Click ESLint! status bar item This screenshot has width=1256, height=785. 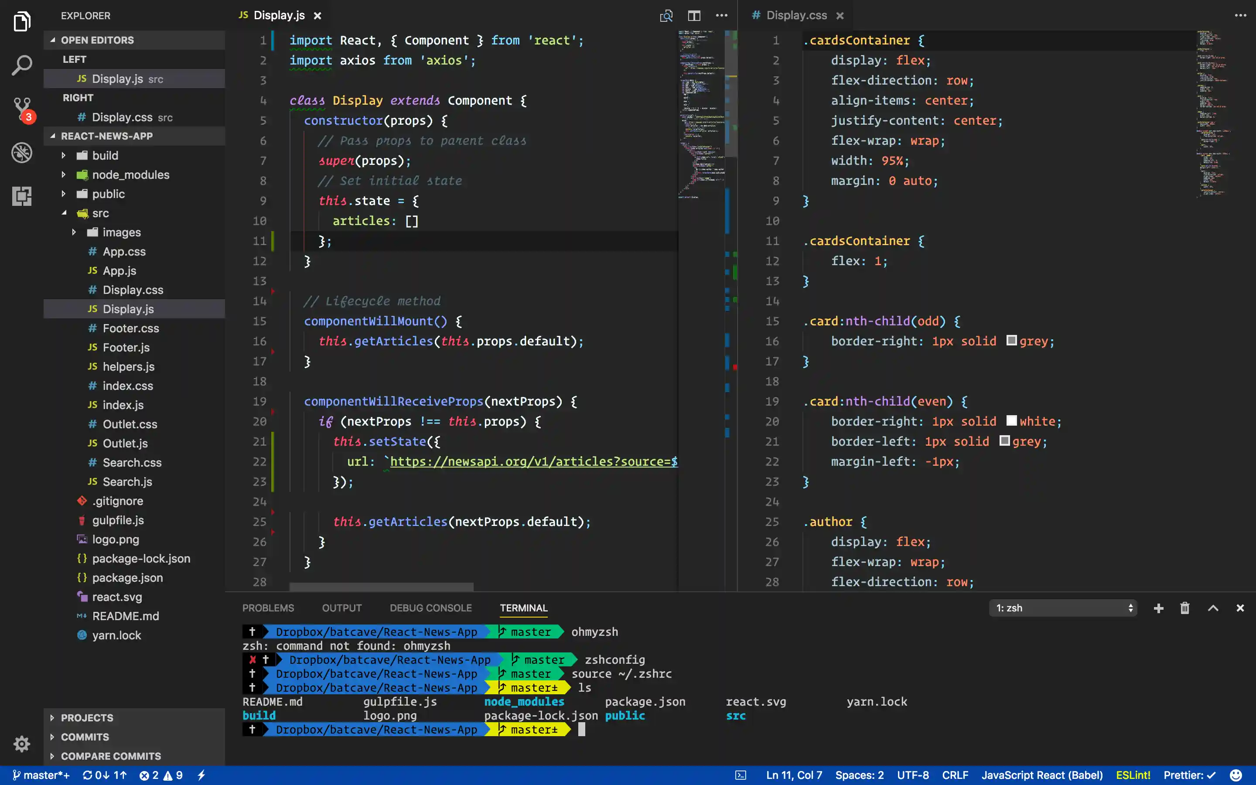point(1133,775)
